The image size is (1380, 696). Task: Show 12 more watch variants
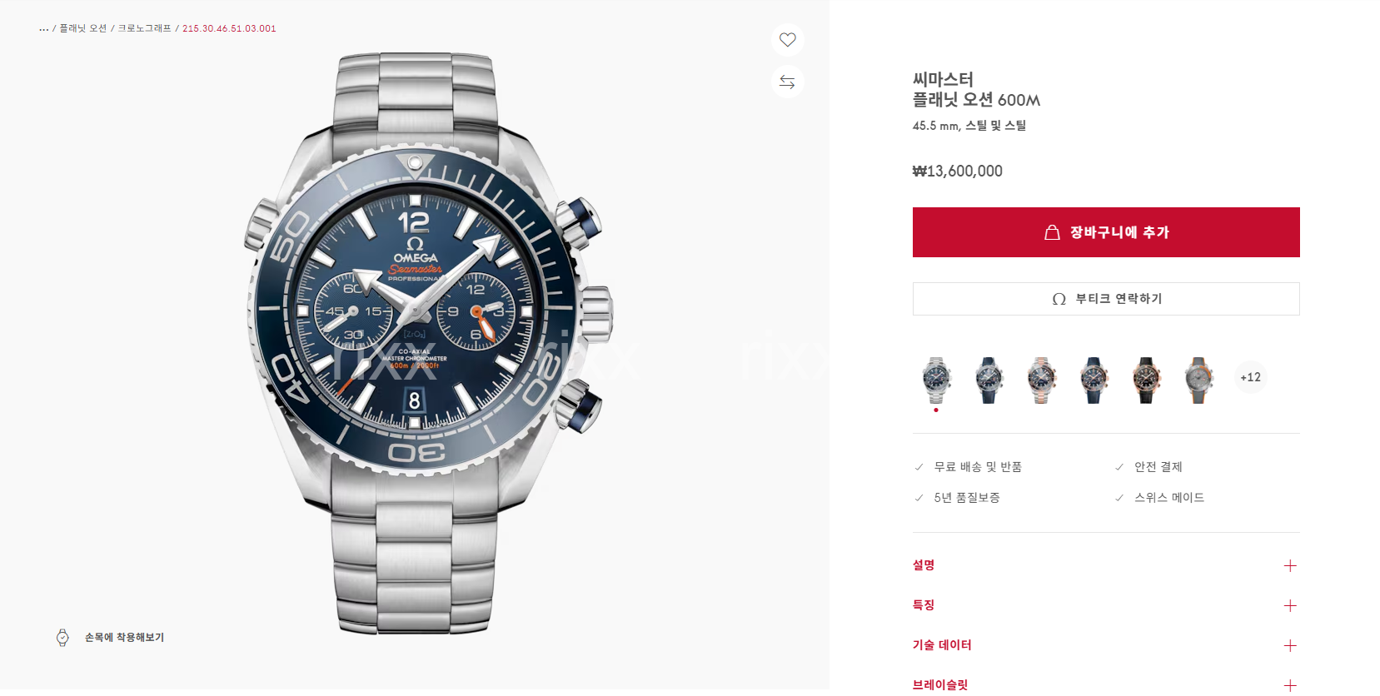[1250, 377]
